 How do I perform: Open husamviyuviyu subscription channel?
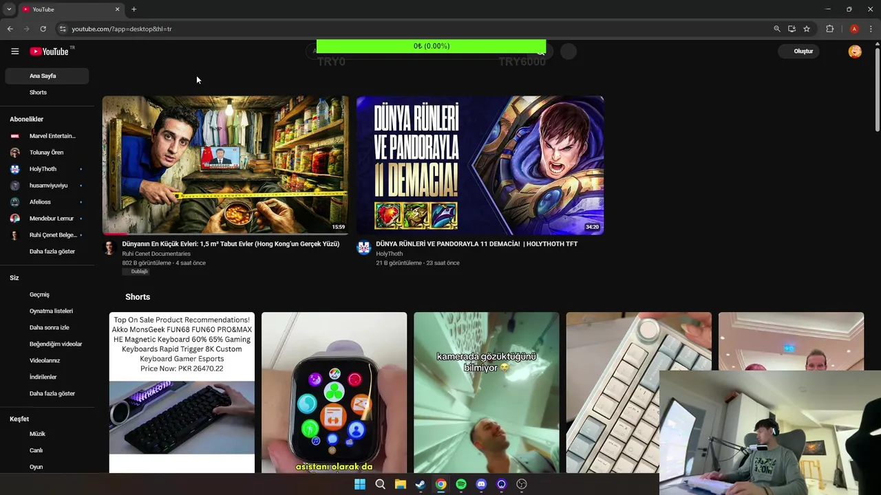[47, 186]
